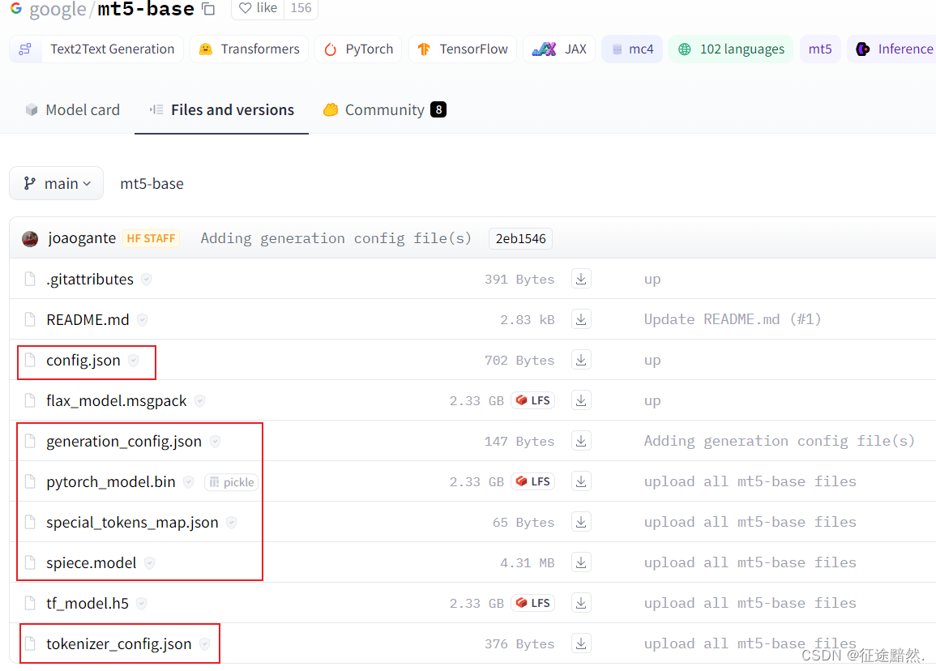936x671 pixels.
Task: Click the security shield next to special_tokens_map.json
Action: (232, 523)
